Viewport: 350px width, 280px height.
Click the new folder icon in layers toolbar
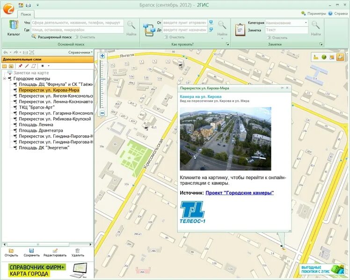(5, 66)
